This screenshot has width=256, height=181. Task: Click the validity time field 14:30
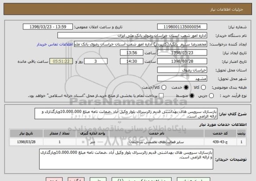click(x=132, y=61)
